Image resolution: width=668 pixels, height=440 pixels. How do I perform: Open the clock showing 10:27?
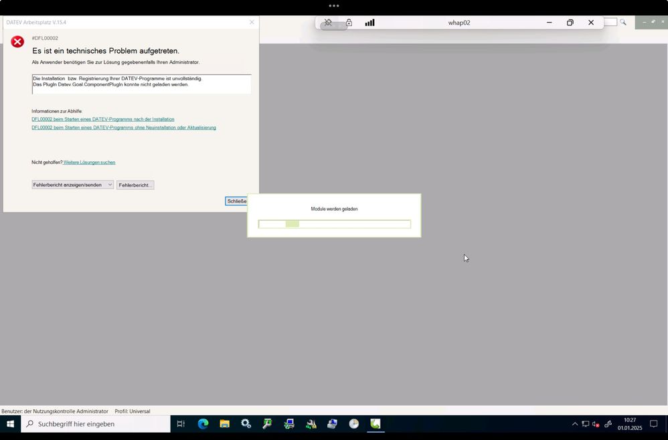tap(630, 424)
